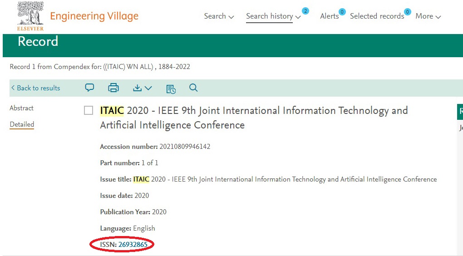Click the Alerts count badge
Image resolution: width=463 pixels, height=256 pixels.
[x=342, y=12]
